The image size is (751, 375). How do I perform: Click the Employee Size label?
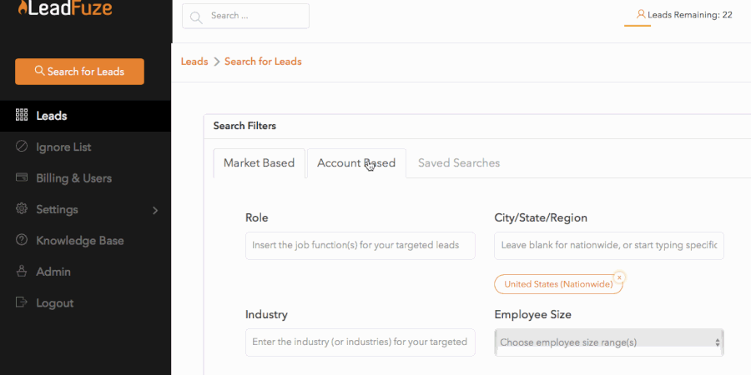click(532, 315)
